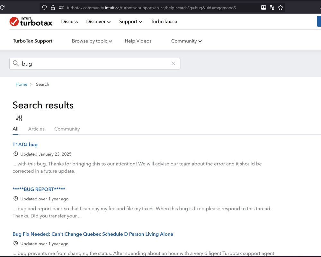Open the search results filter icon
The width and height of the screenshot is (321, 257).
(x=19, y=118)
